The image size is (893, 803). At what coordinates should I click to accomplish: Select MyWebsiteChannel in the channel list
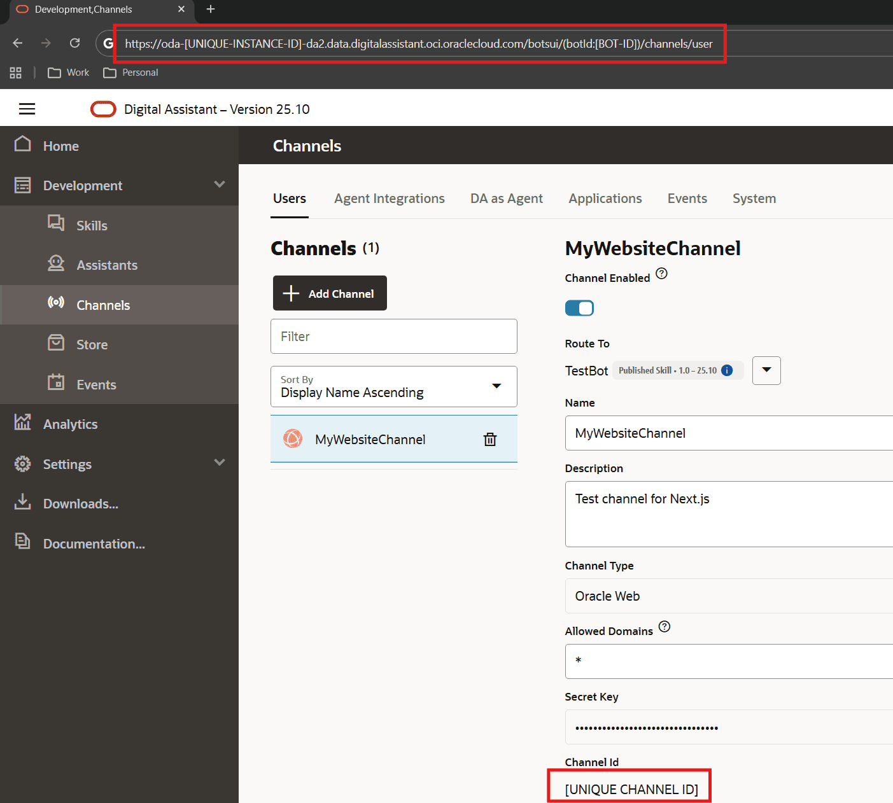pos(370,440)
